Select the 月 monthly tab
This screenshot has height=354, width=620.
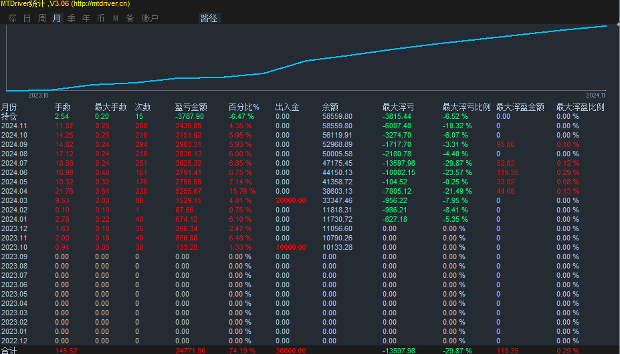tap(57, 18)
